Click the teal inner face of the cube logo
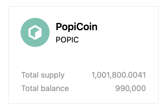The image size is (166, 110). tap(33, 32)
